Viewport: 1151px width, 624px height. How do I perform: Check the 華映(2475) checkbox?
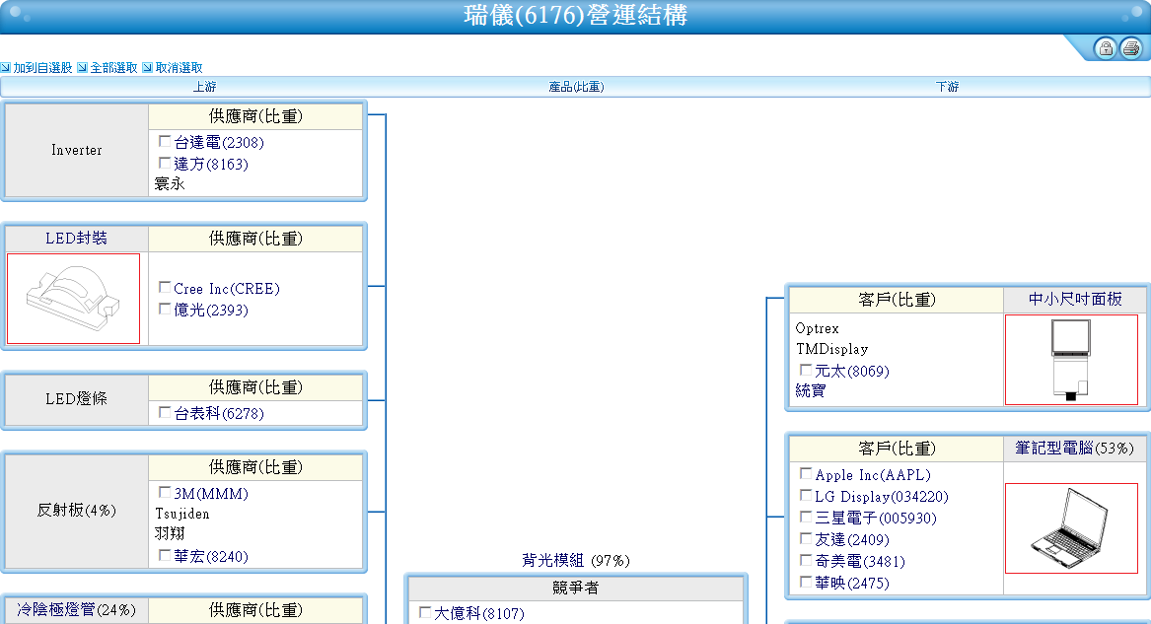(x=806, y=582)
